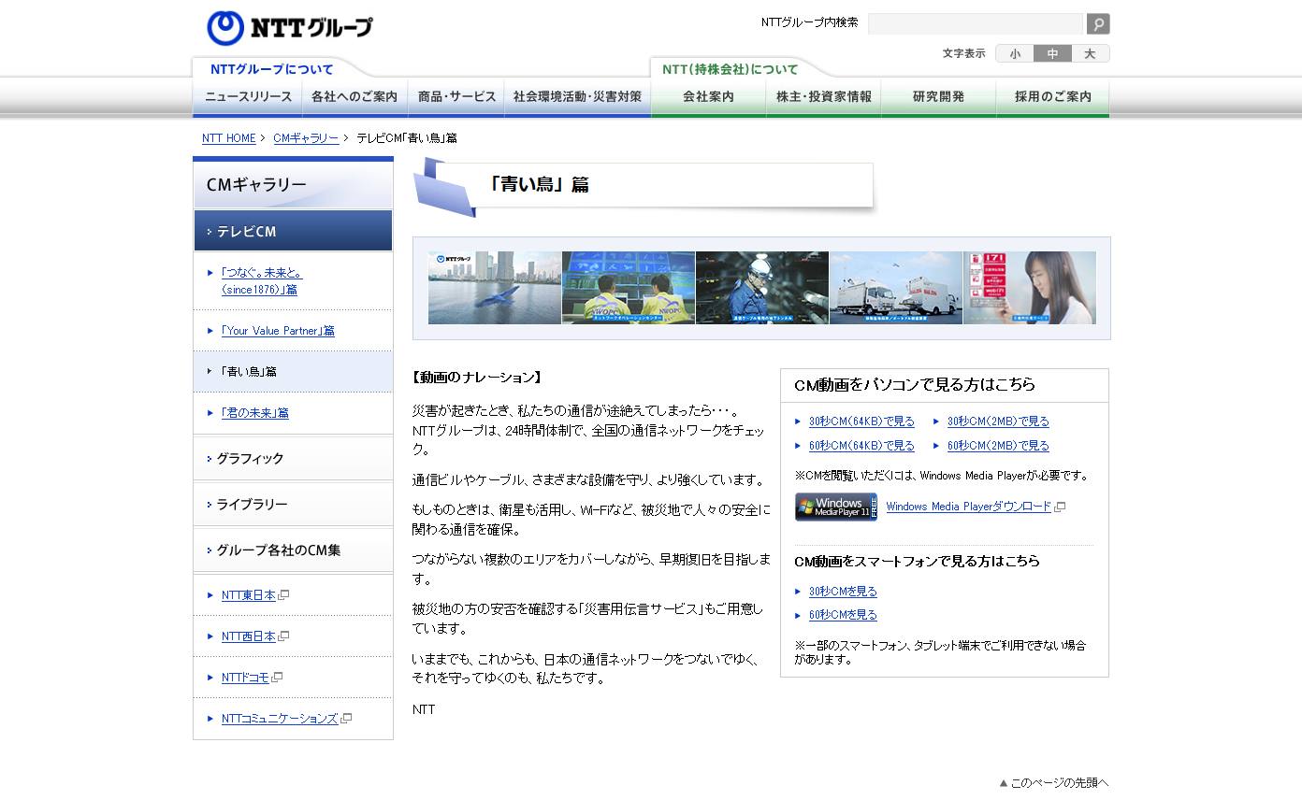1302x800 pixels.
Task: Open NTTドコモ link
Action: (x=245, y=678)
